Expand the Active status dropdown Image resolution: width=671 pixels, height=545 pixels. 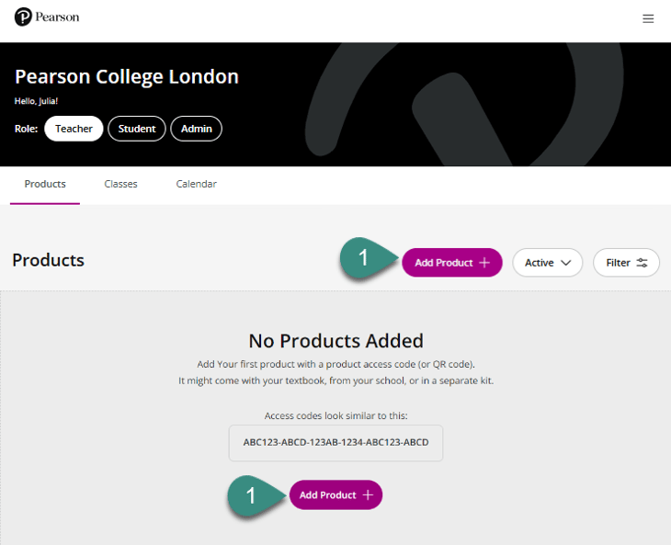[x=547, y=263]
